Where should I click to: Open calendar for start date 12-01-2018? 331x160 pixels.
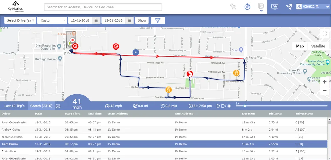coord(96,20)
